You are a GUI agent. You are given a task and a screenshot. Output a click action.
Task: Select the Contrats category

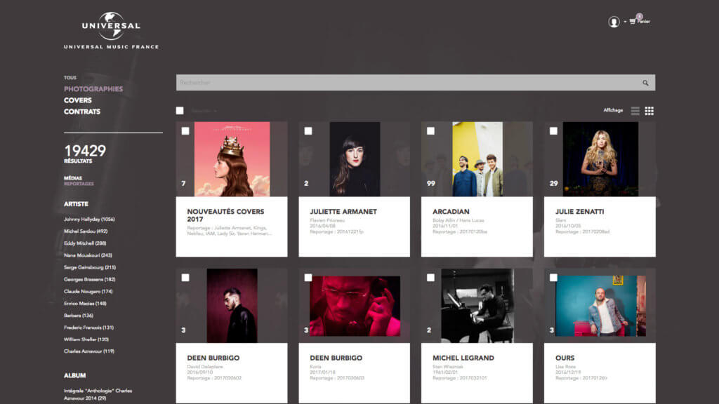point(82,112)
